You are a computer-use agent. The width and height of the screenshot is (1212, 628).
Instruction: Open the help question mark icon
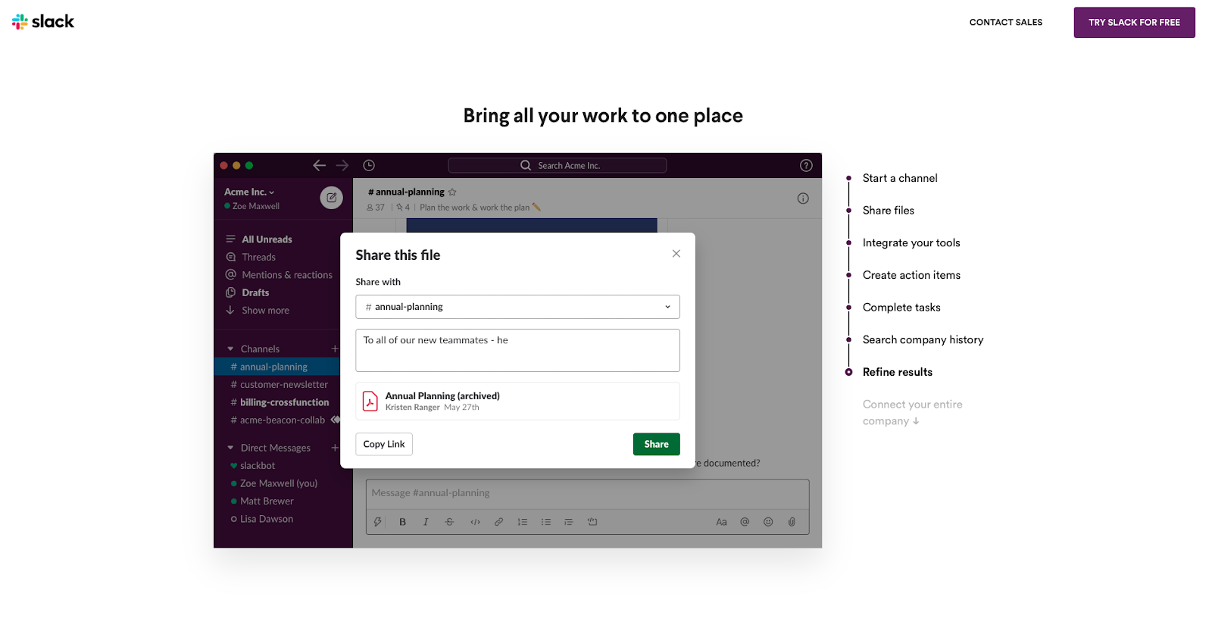806,165
